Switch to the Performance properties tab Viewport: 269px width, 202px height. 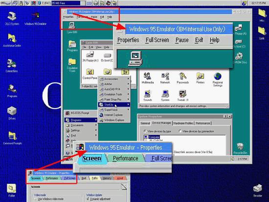pyautogui.click(x=52, y=179)
